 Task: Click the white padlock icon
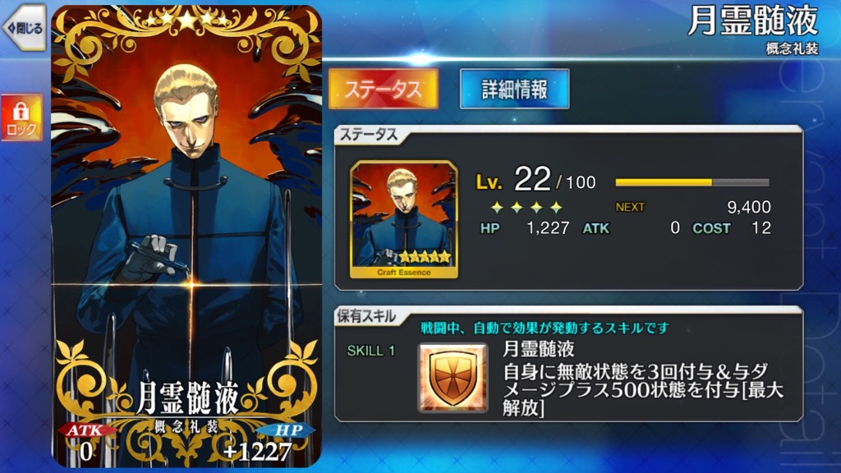click(21, 112)
